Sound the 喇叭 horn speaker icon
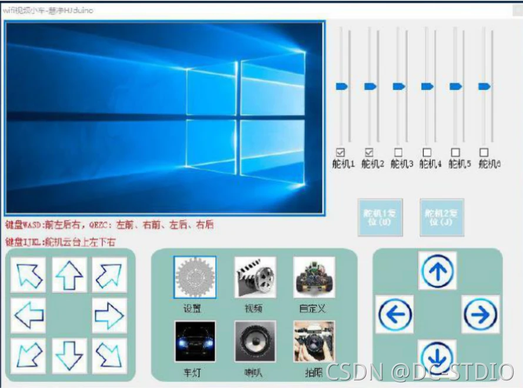This screenshot has height=388, width=523. point(255,342)
